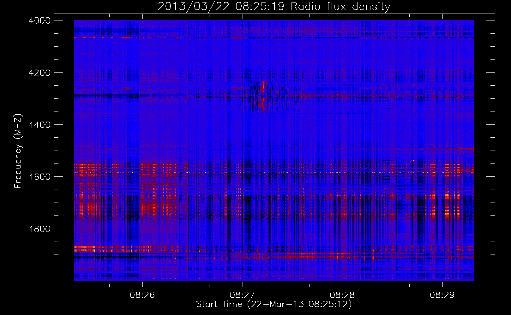This screenshot has width=511, height=315.
Task: Select the 4800 frequency axis label
Action: (x=39, y=229)
